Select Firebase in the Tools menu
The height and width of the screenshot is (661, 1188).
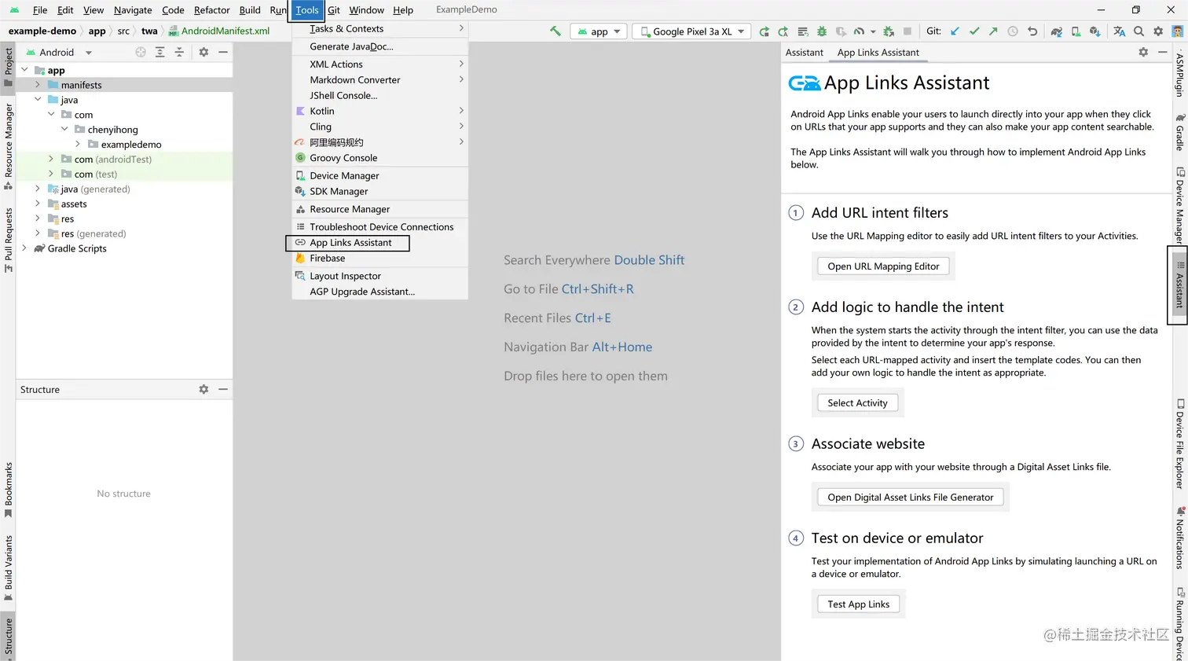click(379, 258)
